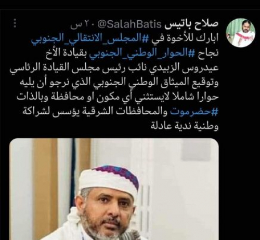
Task: Click the last line وطنية ندية عادلة
Action: click(184, 126)
